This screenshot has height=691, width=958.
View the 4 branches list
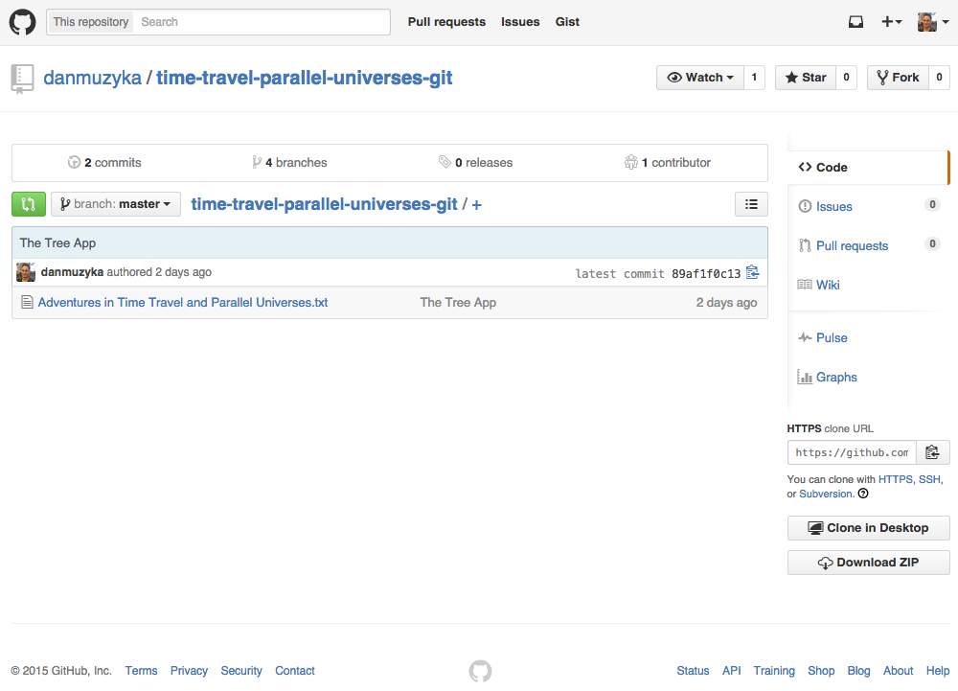(289, 163)
